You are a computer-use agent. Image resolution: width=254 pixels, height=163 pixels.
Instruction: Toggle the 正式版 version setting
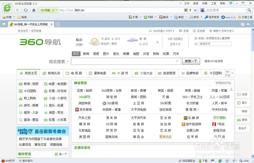(x=199, y=31)
